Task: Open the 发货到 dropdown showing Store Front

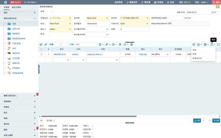Action: tap(98, 18)
